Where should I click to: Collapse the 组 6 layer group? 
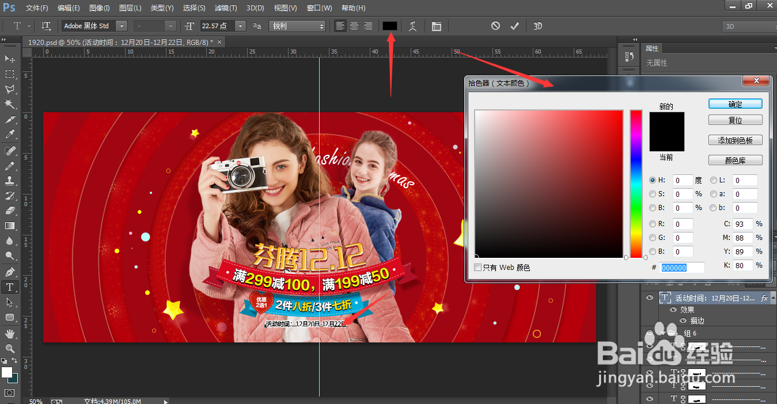point(664,333)
